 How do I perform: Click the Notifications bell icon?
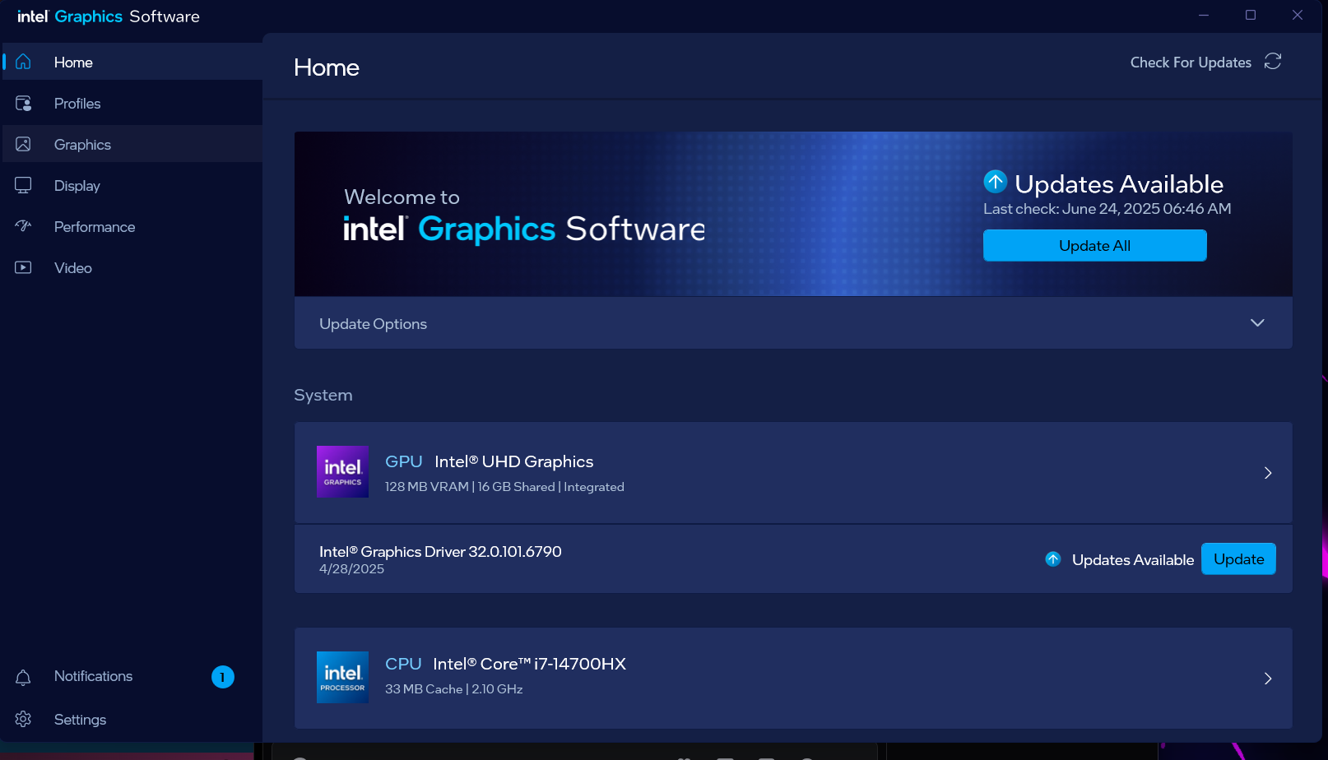[23, 677]
